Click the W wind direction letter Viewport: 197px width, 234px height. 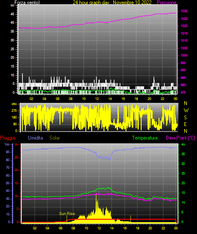186,110
